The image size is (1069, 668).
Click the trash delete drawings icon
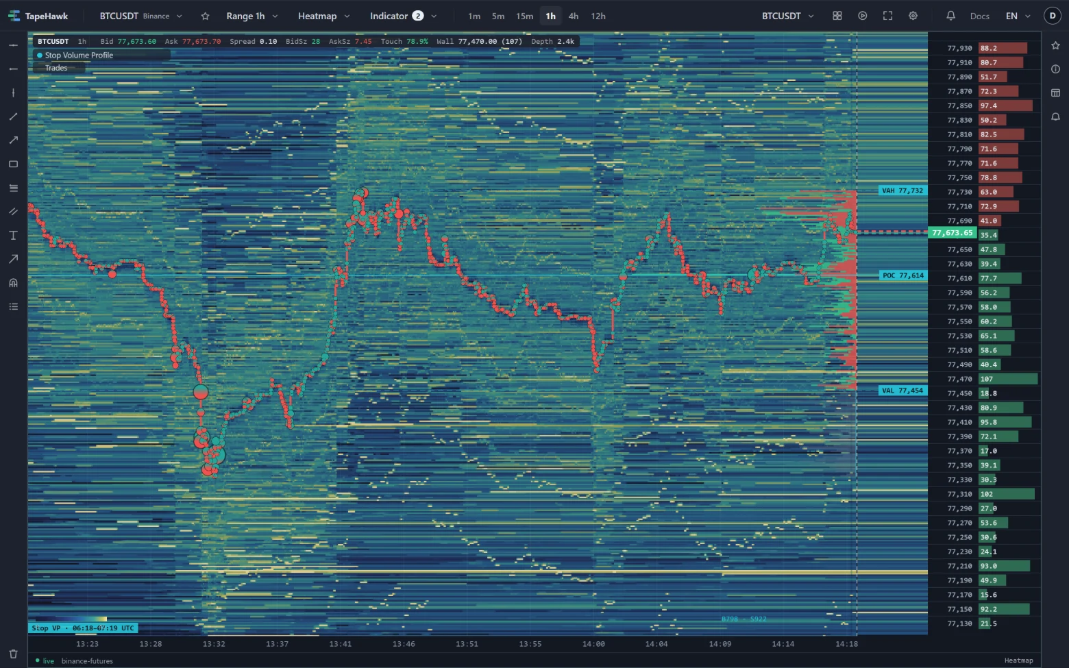13,654
